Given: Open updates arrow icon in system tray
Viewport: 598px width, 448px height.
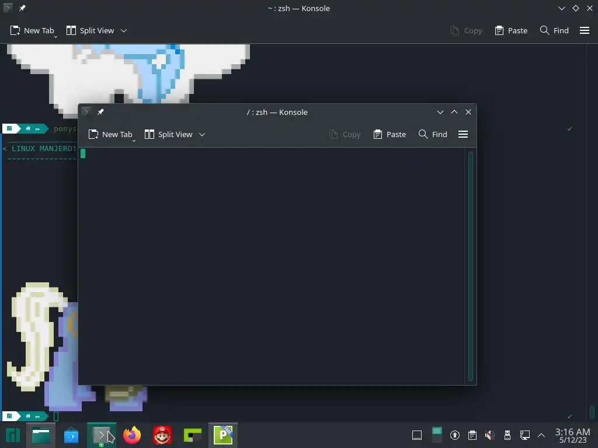Looking at the screenshot, I should tap(454, 435).
